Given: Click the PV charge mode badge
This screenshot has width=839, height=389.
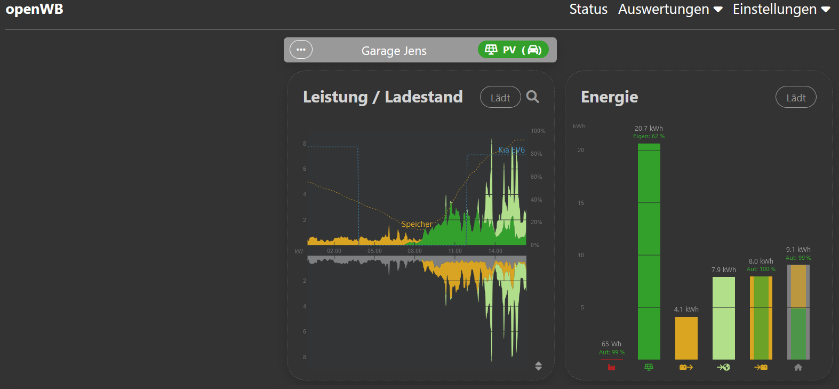Looking at the screenshot, I should tap(513, 50).
